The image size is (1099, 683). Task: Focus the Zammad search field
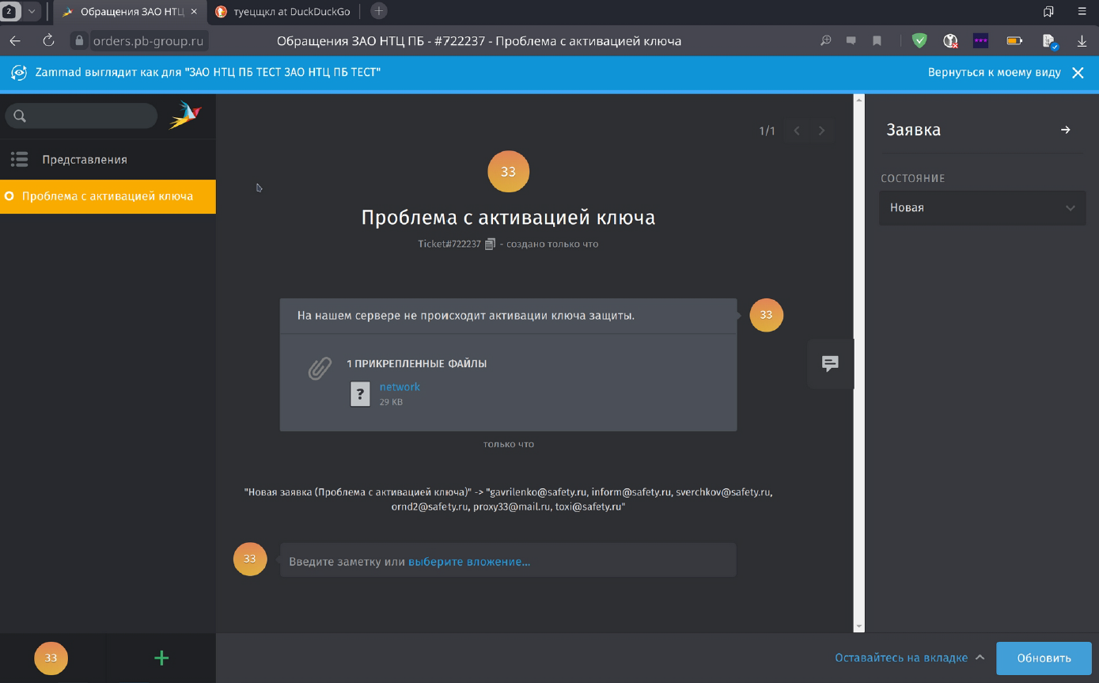(81, 116)
